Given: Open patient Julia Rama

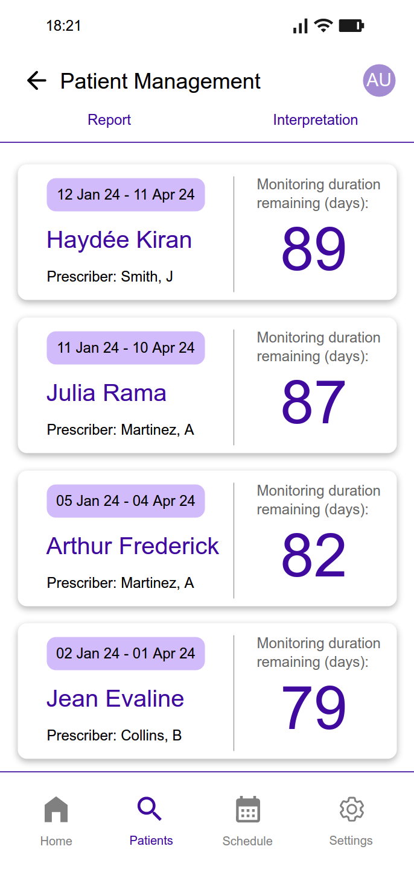Looking at the screenshot, I should (x=106, y=393).
